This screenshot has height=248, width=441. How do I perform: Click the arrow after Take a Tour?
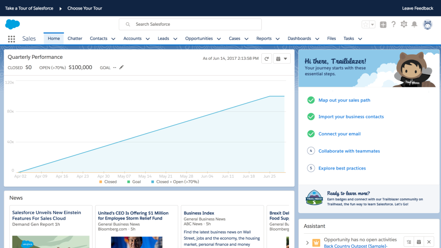pos(61,8)
